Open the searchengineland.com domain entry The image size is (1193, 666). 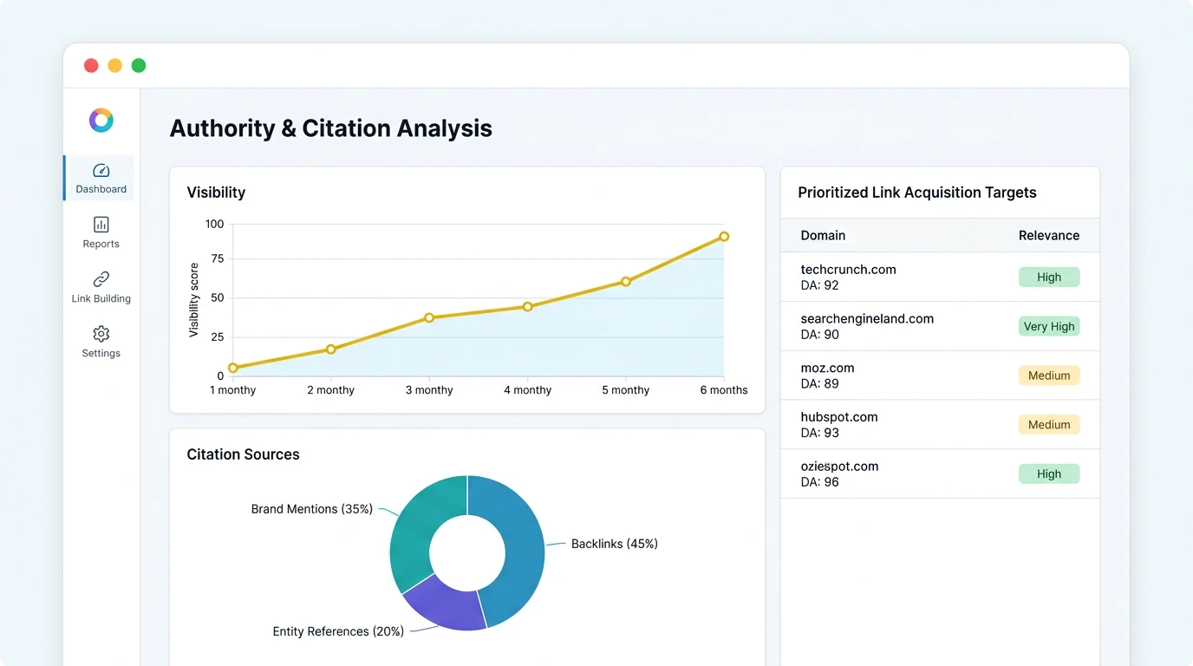click(x=867, y=319)
